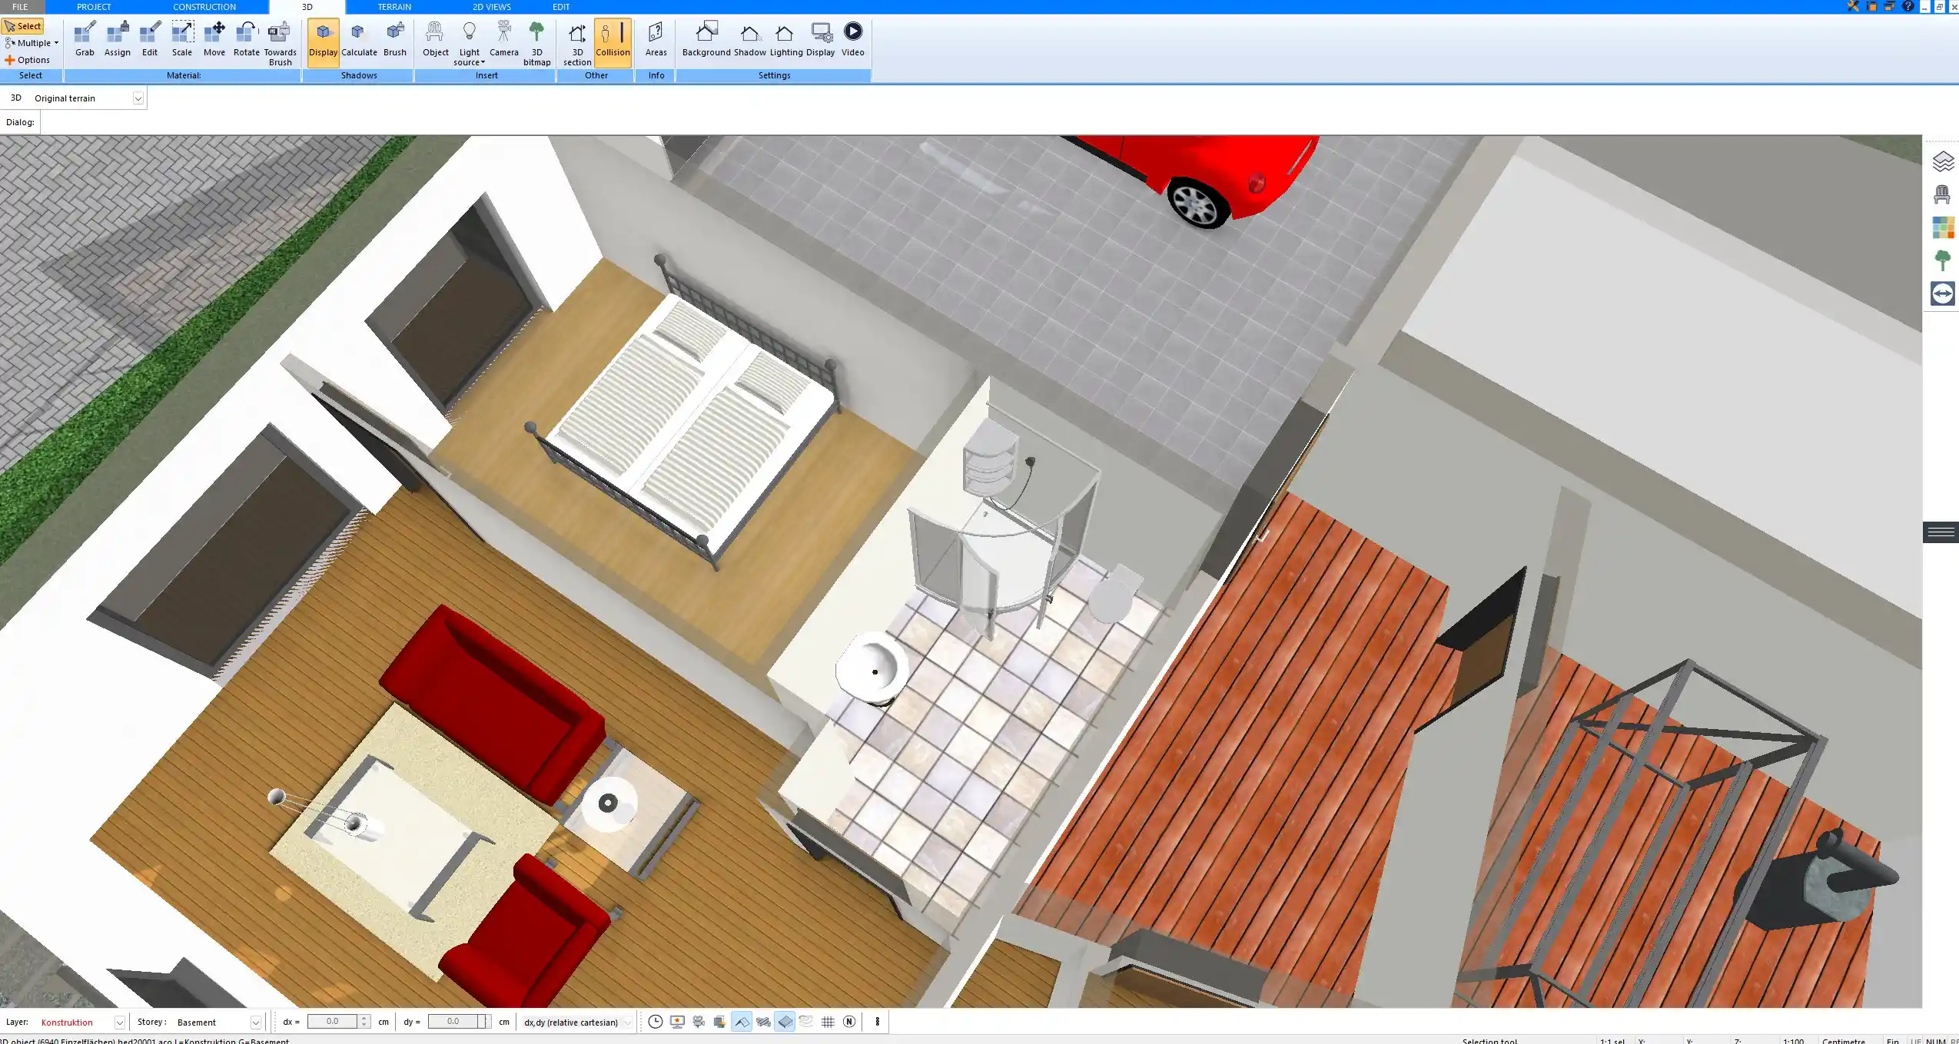The width and height of the screenshot is (1959, 1044).
Task: Click the window layout icon in title bar
Action: [1871, 6]
